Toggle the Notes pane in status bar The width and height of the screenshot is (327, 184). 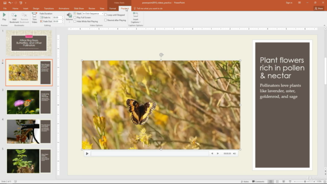[x=245, y=181]
